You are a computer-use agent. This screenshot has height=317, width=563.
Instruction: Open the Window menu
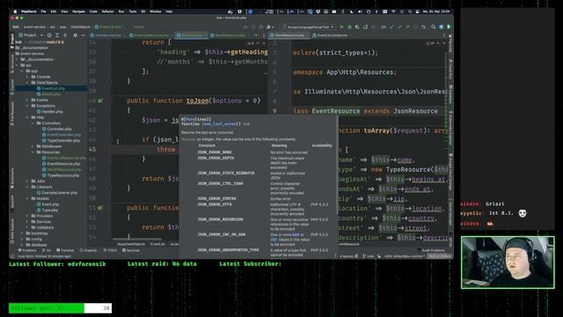tap(156, 11)
